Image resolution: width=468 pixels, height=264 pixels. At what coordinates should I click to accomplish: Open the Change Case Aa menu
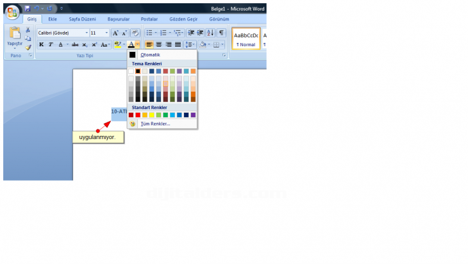(105, 44)
